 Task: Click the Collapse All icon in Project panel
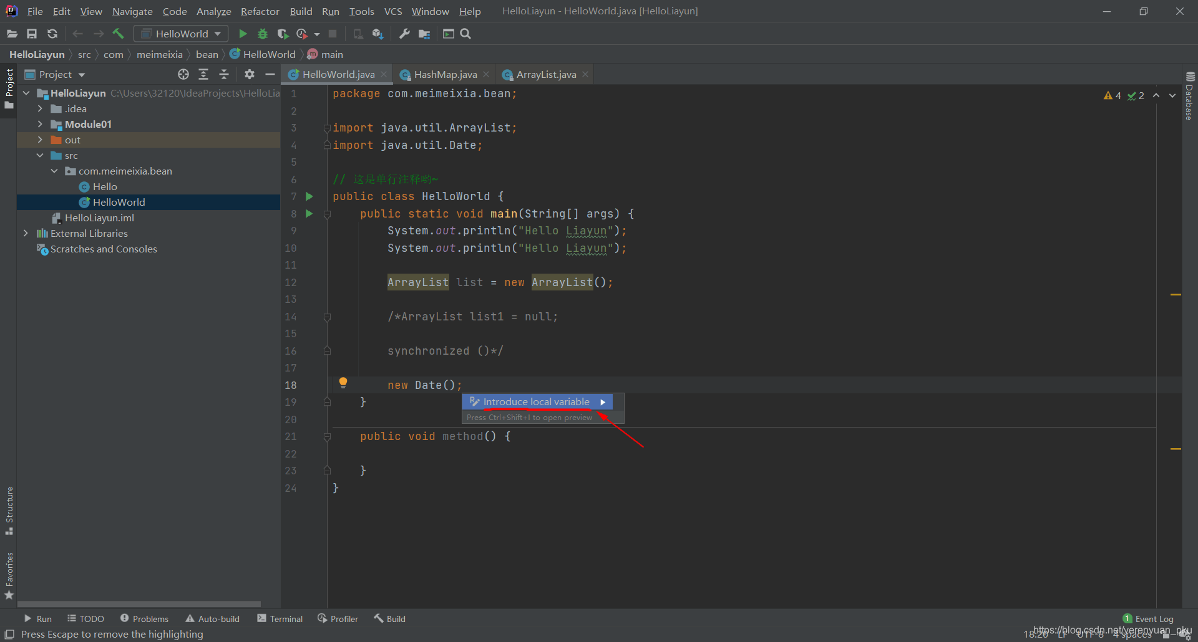pos(224,74)
